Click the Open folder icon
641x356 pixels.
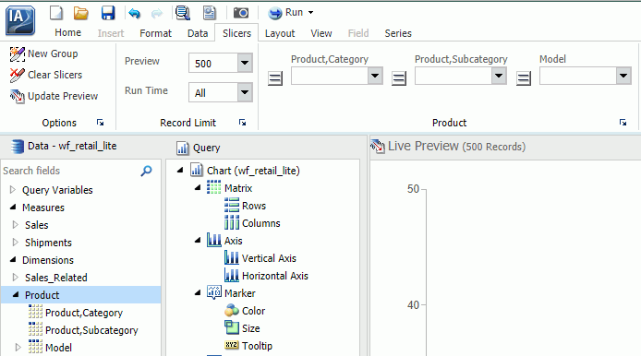[x=81, y=13]
